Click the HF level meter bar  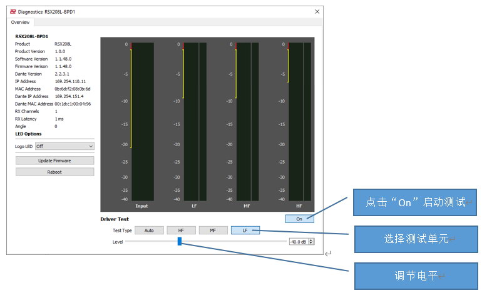coord(299,122)
